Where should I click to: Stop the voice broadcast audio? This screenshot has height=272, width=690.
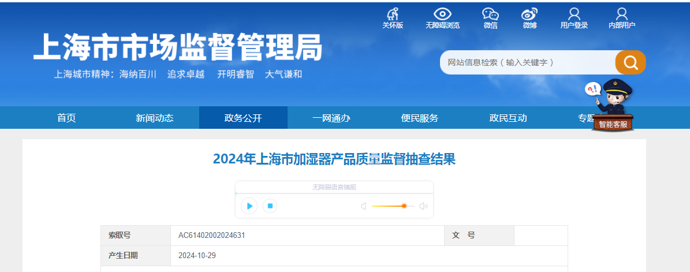point(270,206)
